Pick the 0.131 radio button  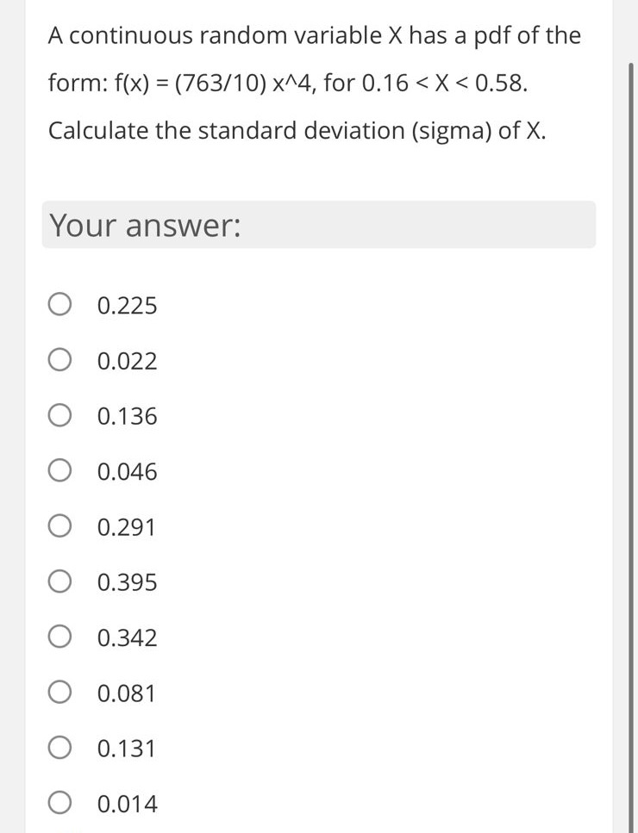click(x=59, y=747)
